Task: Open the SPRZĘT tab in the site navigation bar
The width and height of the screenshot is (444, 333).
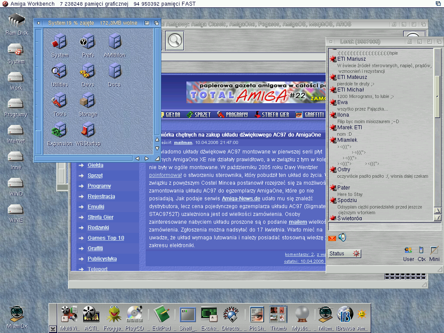Action: (x=199, y=114)
